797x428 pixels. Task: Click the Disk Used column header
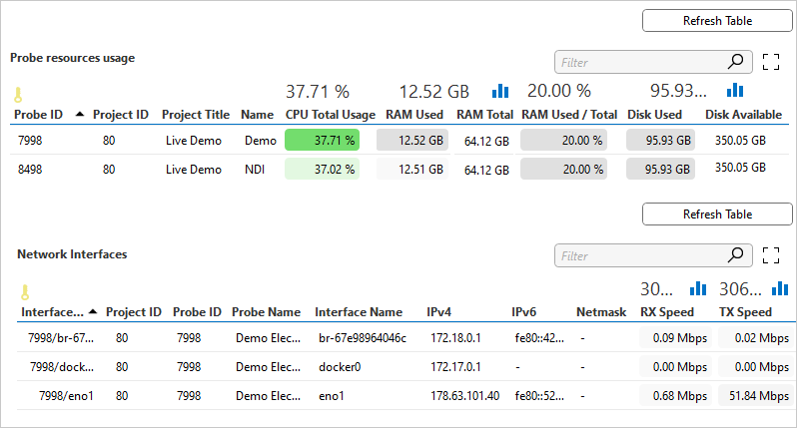[654, 115]
